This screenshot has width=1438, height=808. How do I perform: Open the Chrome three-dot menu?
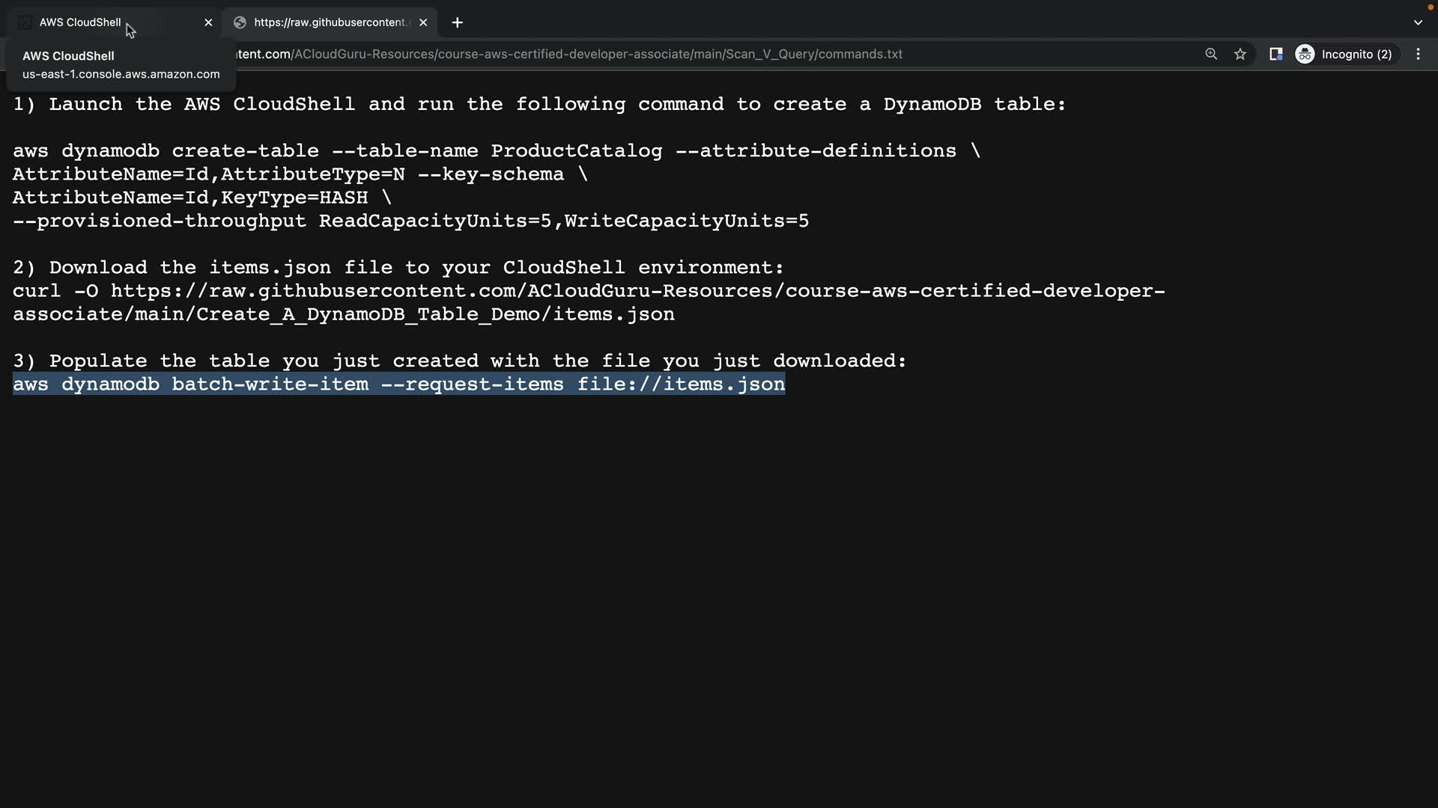tap(1418, 54)
